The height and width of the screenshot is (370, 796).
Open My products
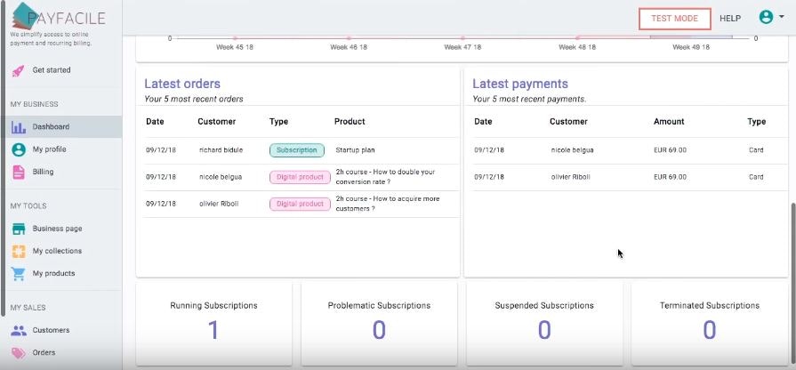tap(54, 273)
